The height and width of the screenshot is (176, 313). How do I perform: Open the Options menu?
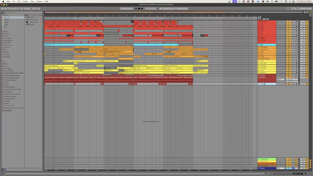coord(39,1)
